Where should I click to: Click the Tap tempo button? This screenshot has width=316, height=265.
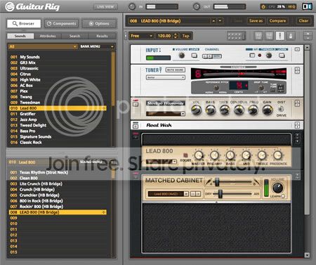pyautogui.click(x=186, y=36)
